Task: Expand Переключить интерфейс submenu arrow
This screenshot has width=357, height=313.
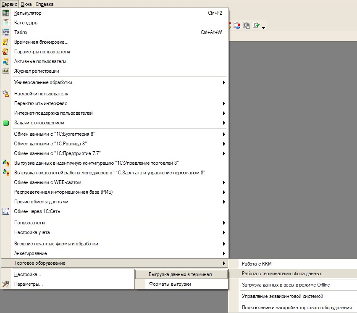Action: 224,103
